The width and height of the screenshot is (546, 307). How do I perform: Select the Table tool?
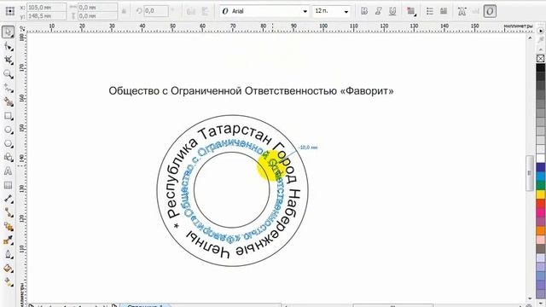8,185
